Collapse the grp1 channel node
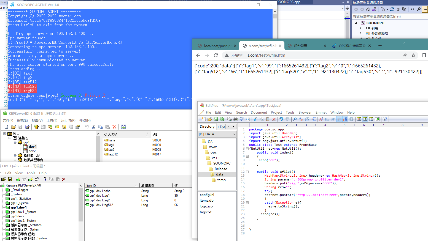Screen dimensions: 428x241 pyautogui.click(x=15, y=142)
